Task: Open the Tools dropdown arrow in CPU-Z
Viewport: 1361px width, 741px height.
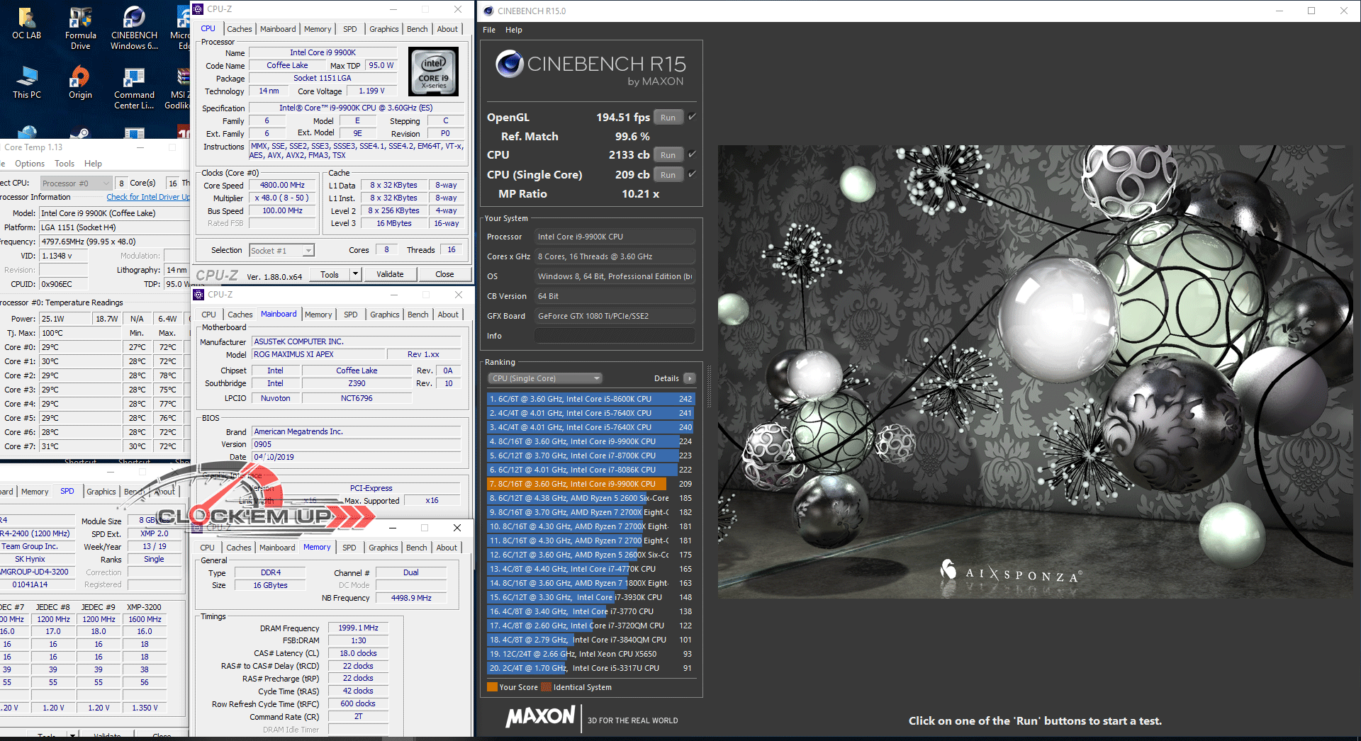Action: coord(355,274)
